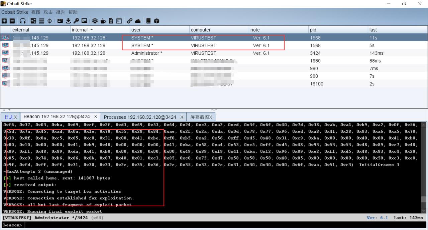The width and height of the screenshot is (428, 230).
Task: Click the document MS Office macro icon
Action: tap(111, 21)
